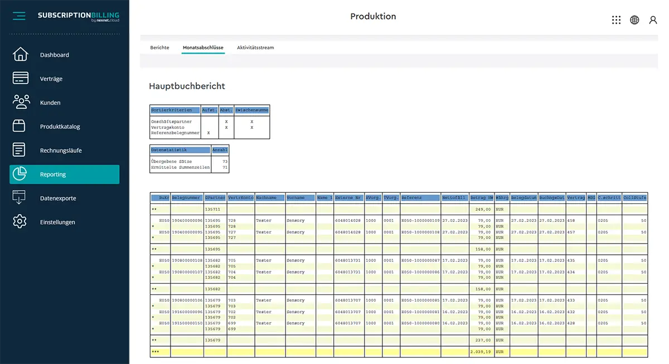669x364 pixels.
Task: Open Datenexporte download icon
Action: coord(20,198)
